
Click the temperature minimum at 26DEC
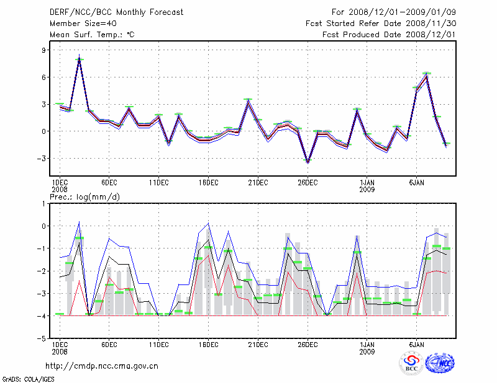click(308, 162)
